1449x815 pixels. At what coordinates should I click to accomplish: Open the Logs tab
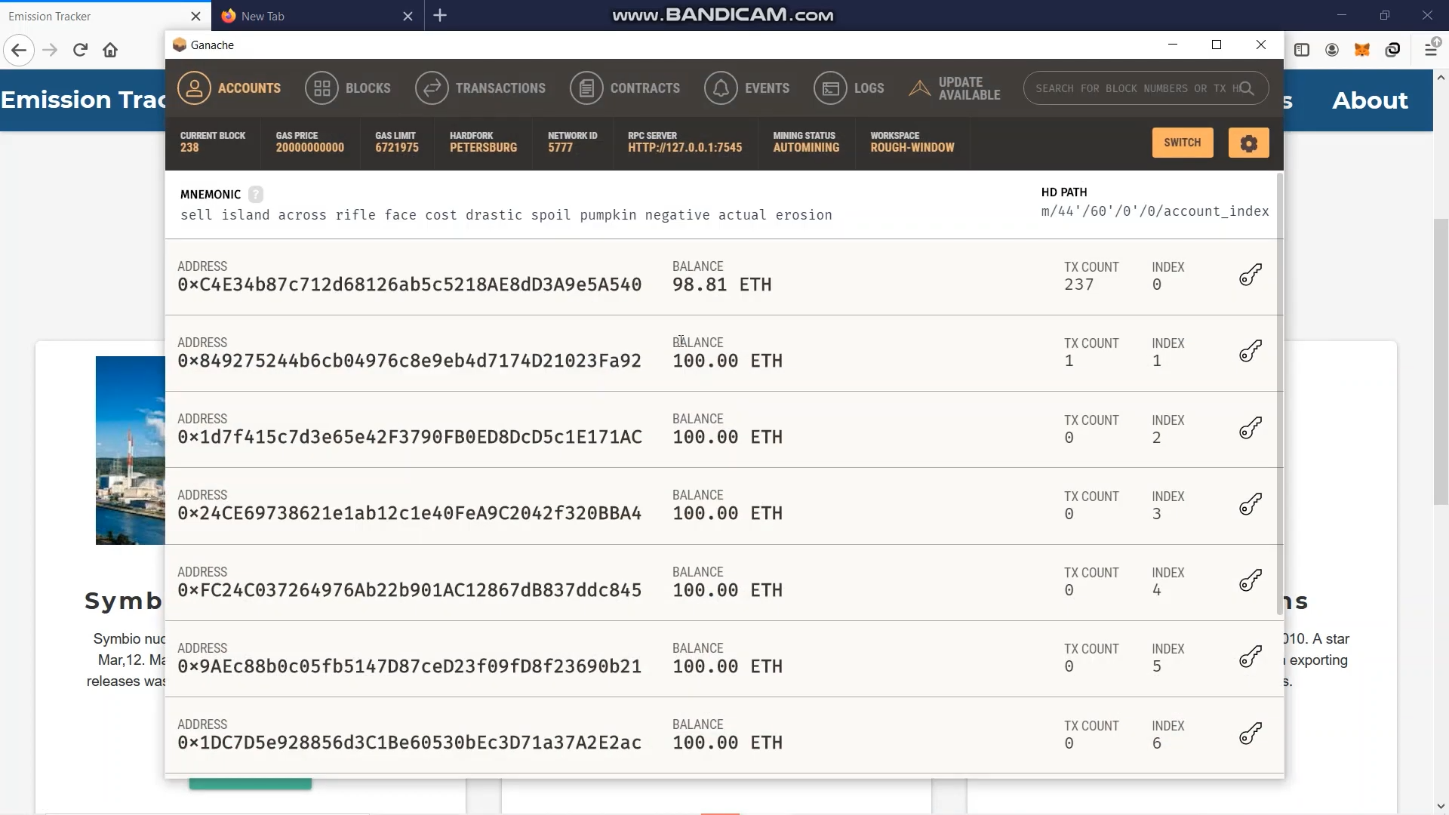click(x=868, y=88)
